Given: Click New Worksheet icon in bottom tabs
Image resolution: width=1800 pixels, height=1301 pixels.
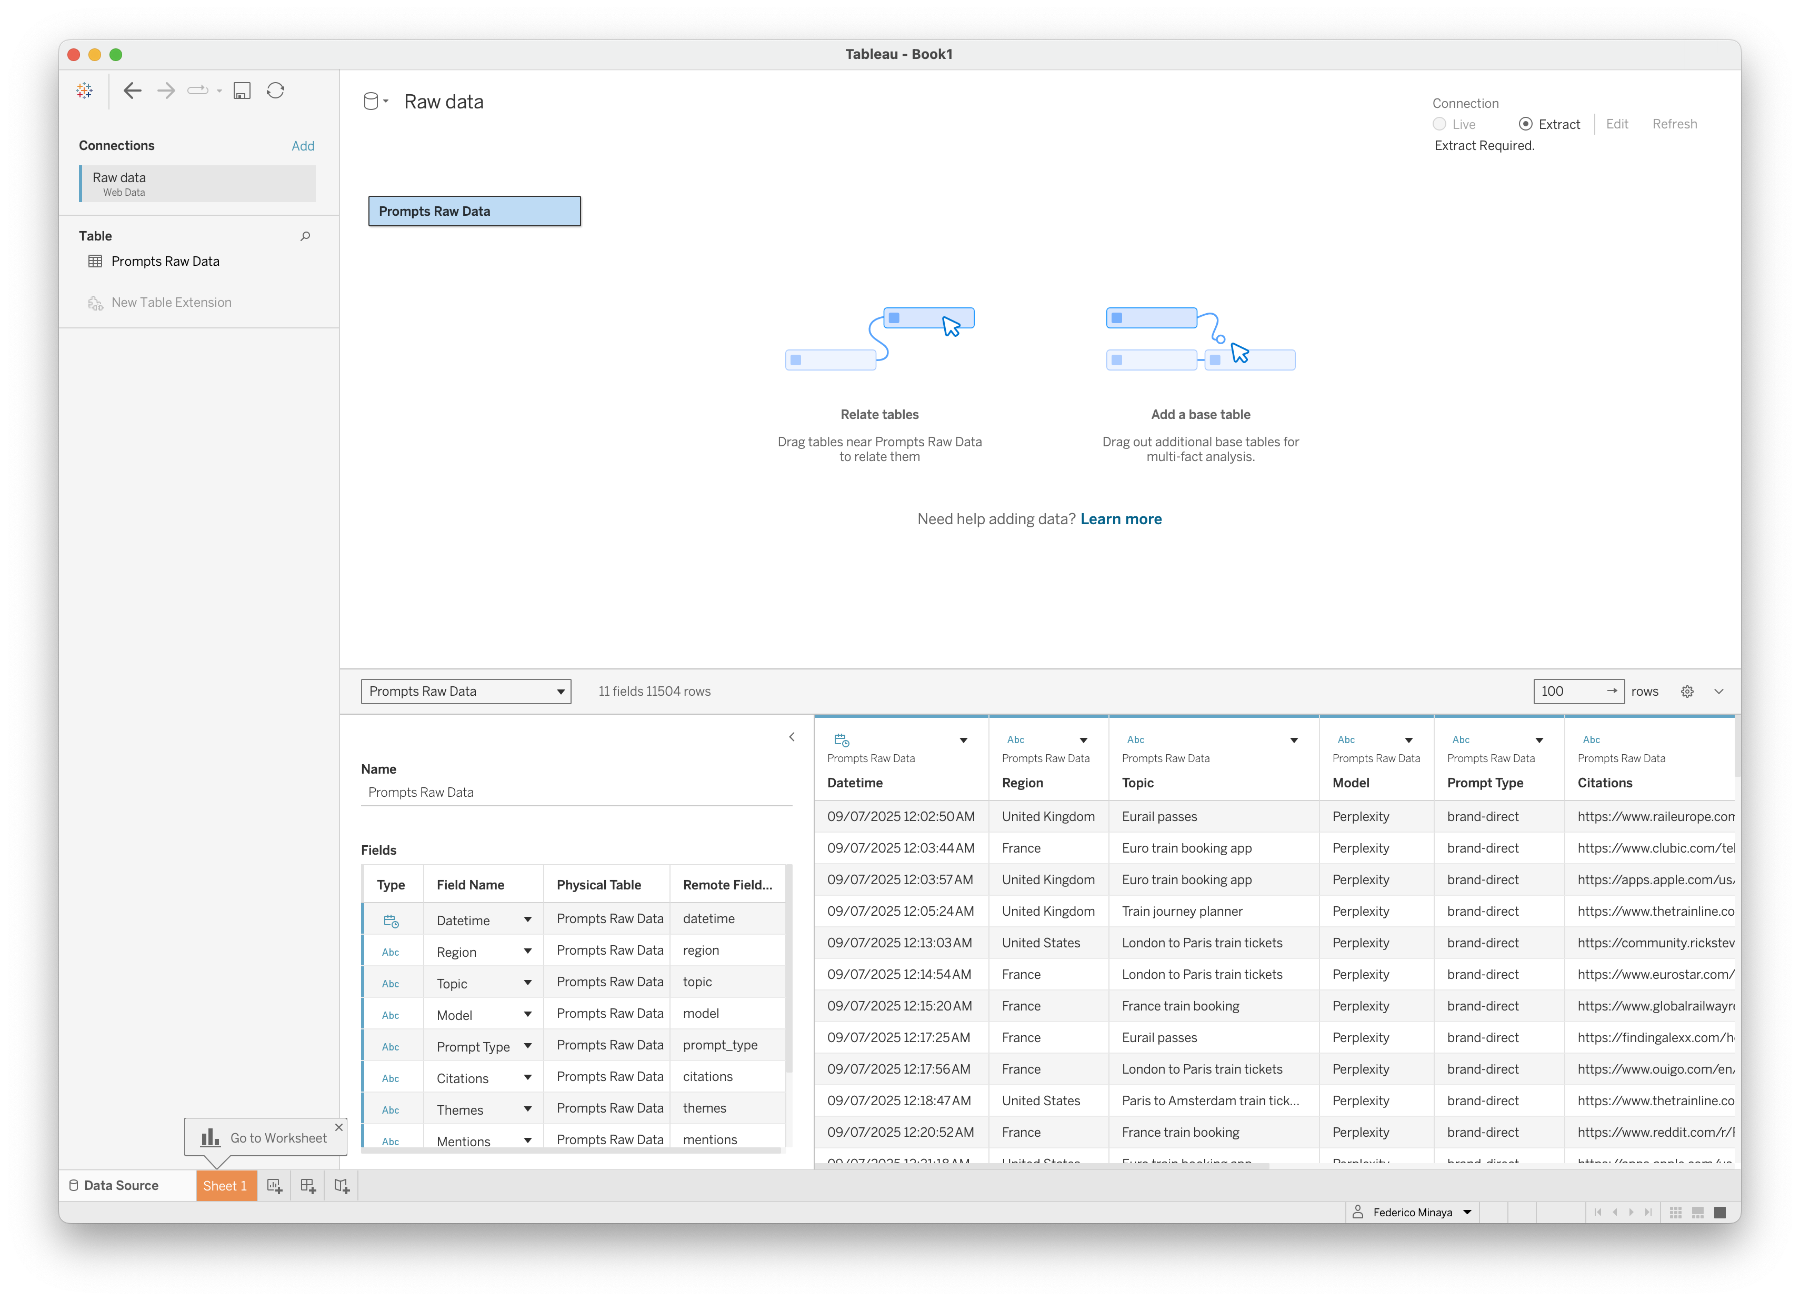Looking at the screenshot, I should pyautogui.click(x=275, y=1185).
